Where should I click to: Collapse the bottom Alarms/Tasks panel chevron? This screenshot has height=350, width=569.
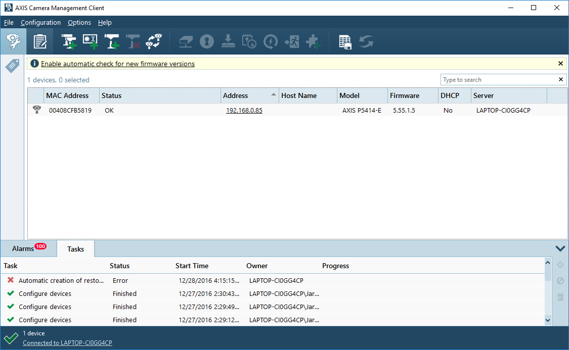click(560, 248)
